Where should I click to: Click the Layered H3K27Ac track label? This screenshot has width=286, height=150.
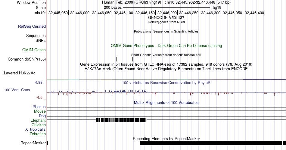click(x=20, y=73)
